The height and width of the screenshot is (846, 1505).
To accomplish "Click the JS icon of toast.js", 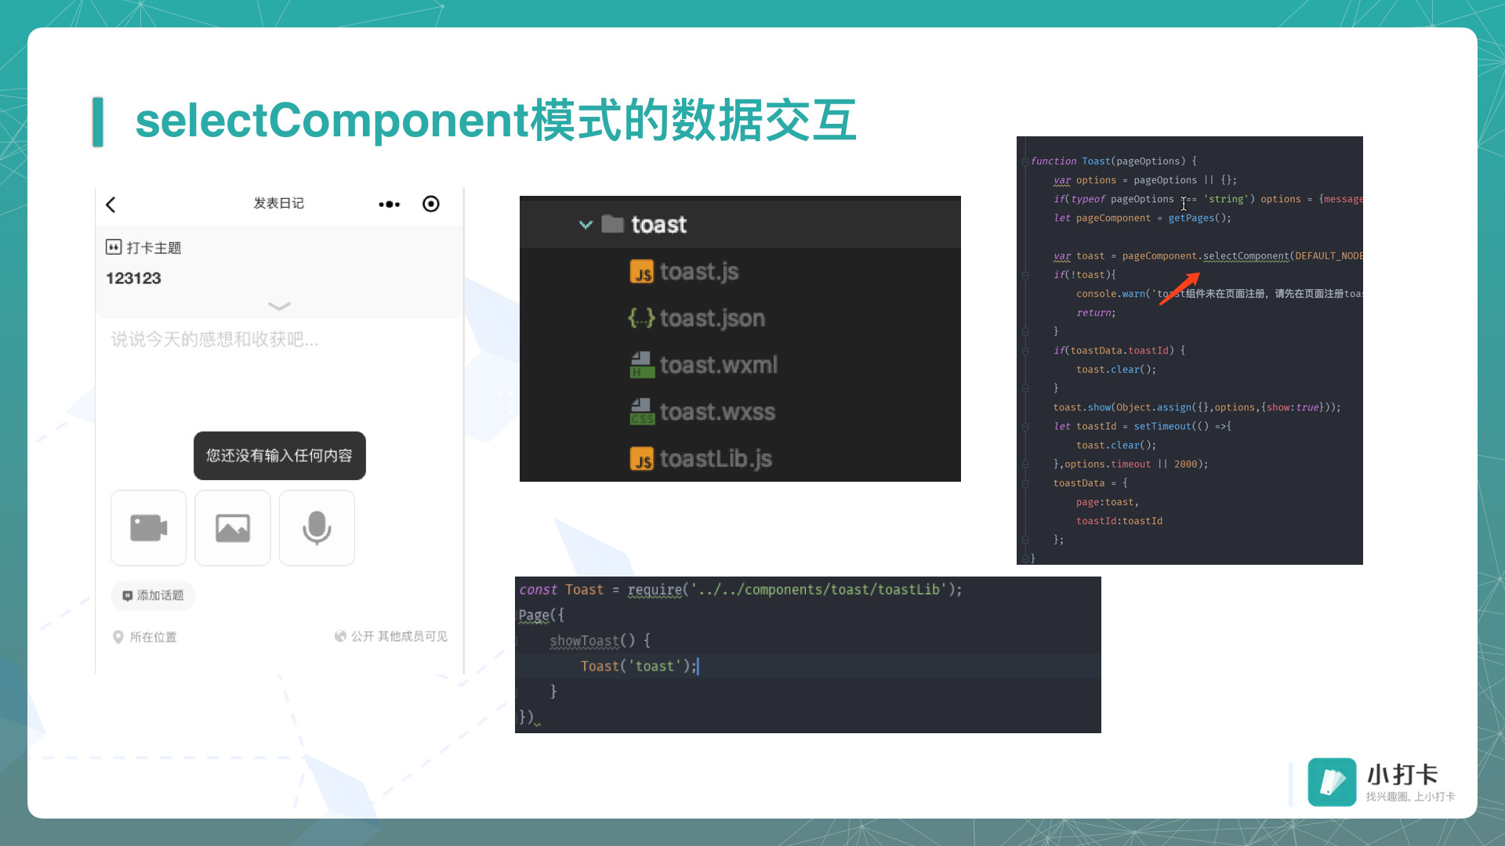I will pos(641,272).
